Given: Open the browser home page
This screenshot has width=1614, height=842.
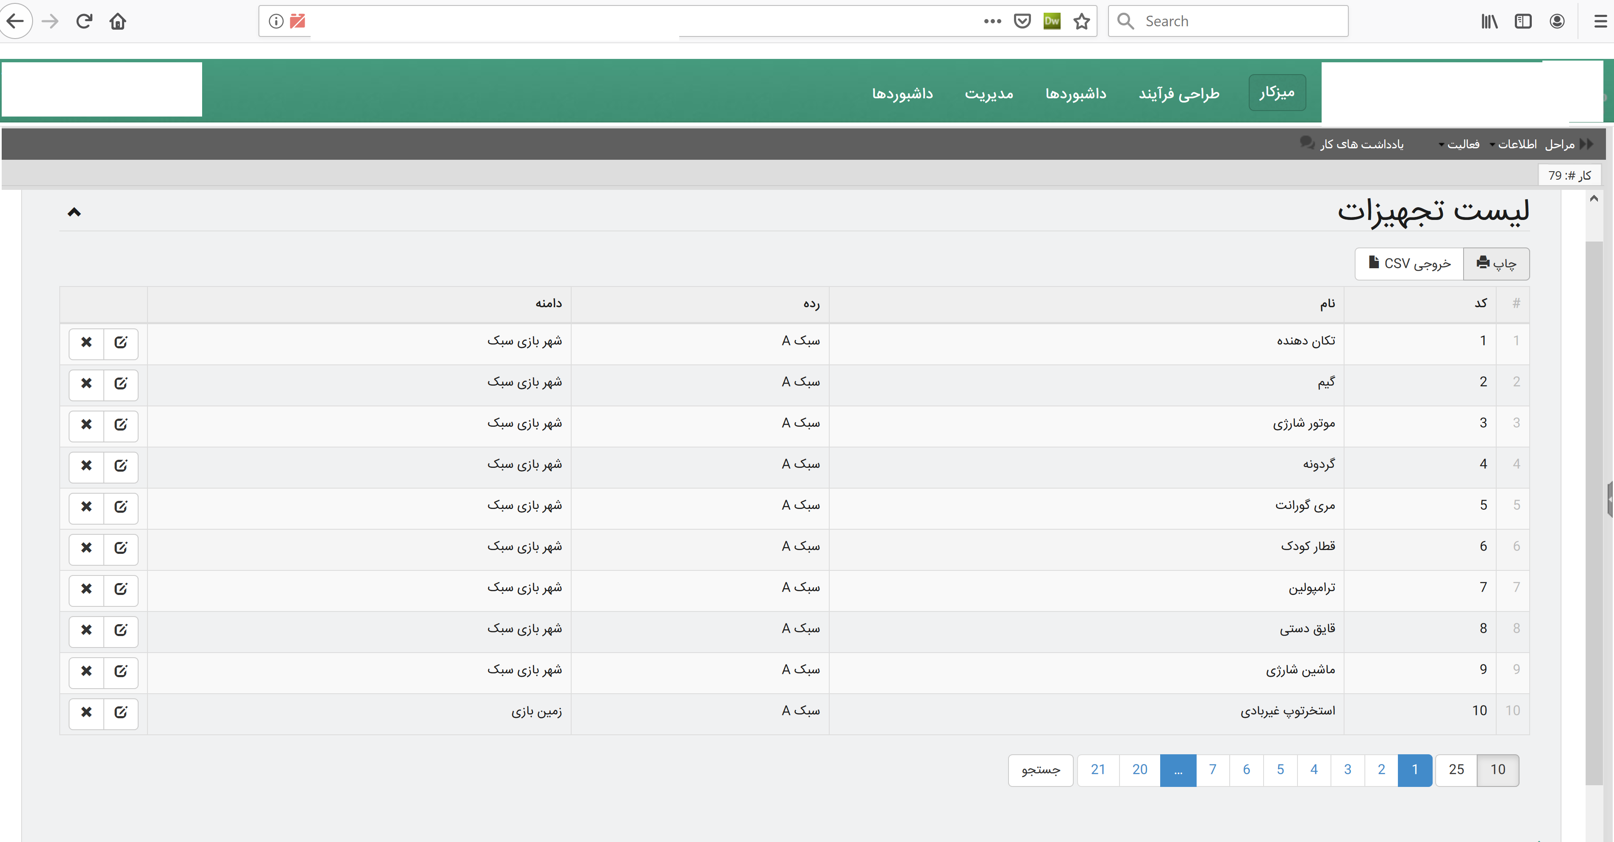Looking at the screenshot, I should [x=118, y=21].
